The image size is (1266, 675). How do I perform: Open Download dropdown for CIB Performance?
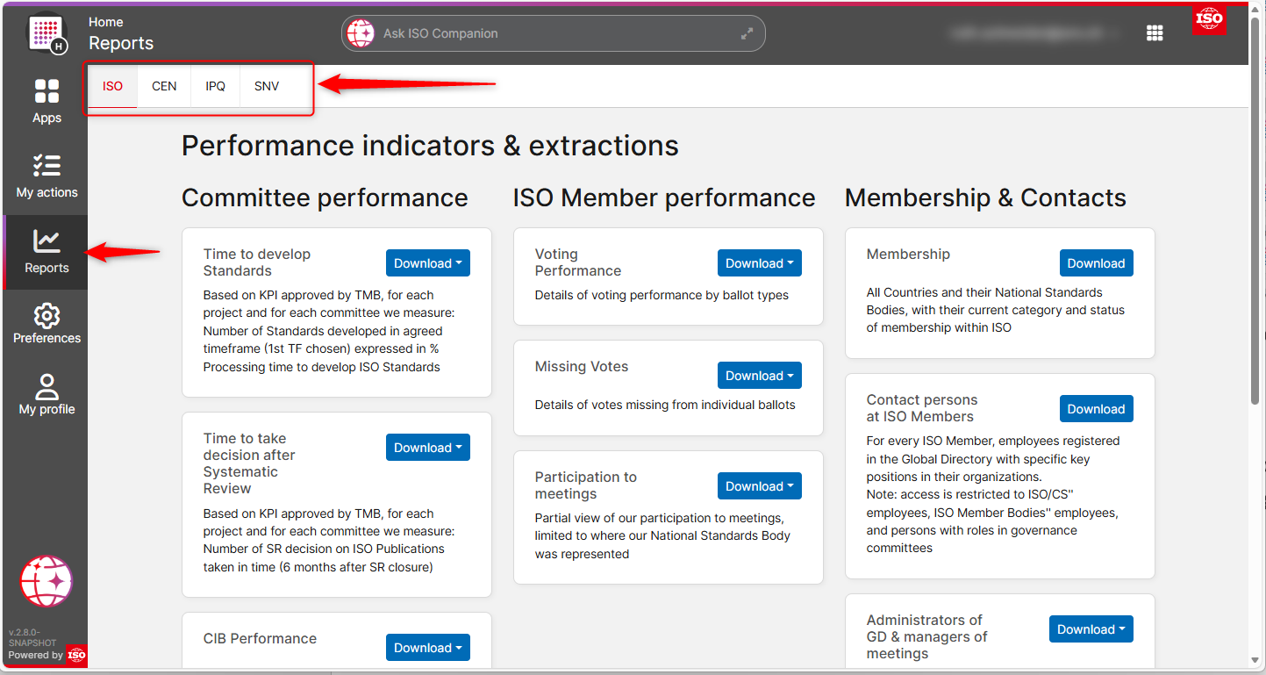[428, 648]
